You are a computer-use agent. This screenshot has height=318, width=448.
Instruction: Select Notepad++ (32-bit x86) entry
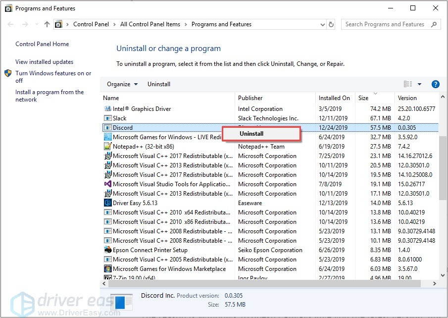tap(144, 147)
